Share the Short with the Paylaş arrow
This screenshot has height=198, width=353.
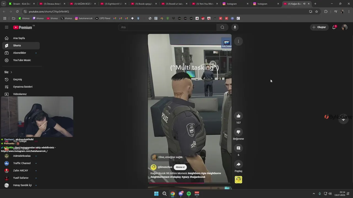pyautogui.click(x=239, y=164)
